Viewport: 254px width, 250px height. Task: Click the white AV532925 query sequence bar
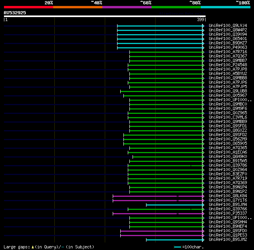[105, 16]
